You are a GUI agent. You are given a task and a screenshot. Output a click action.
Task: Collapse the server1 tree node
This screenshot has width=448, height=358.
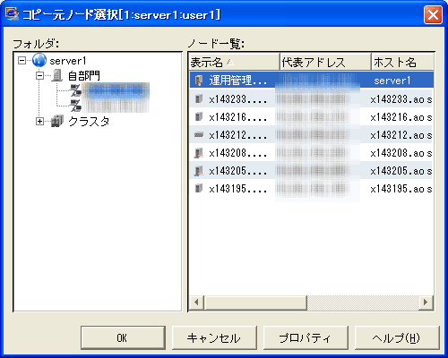pyautogui.click(x=22, y=61)
